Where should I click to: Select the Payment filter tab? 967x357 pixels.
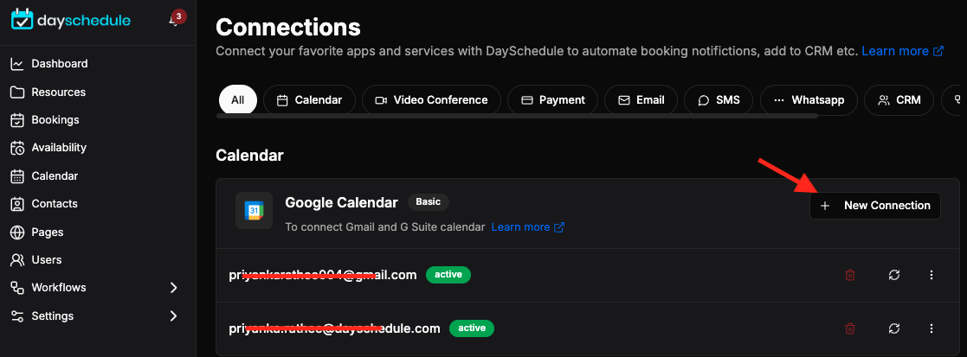pyautogui.click(x=553, y=99)
